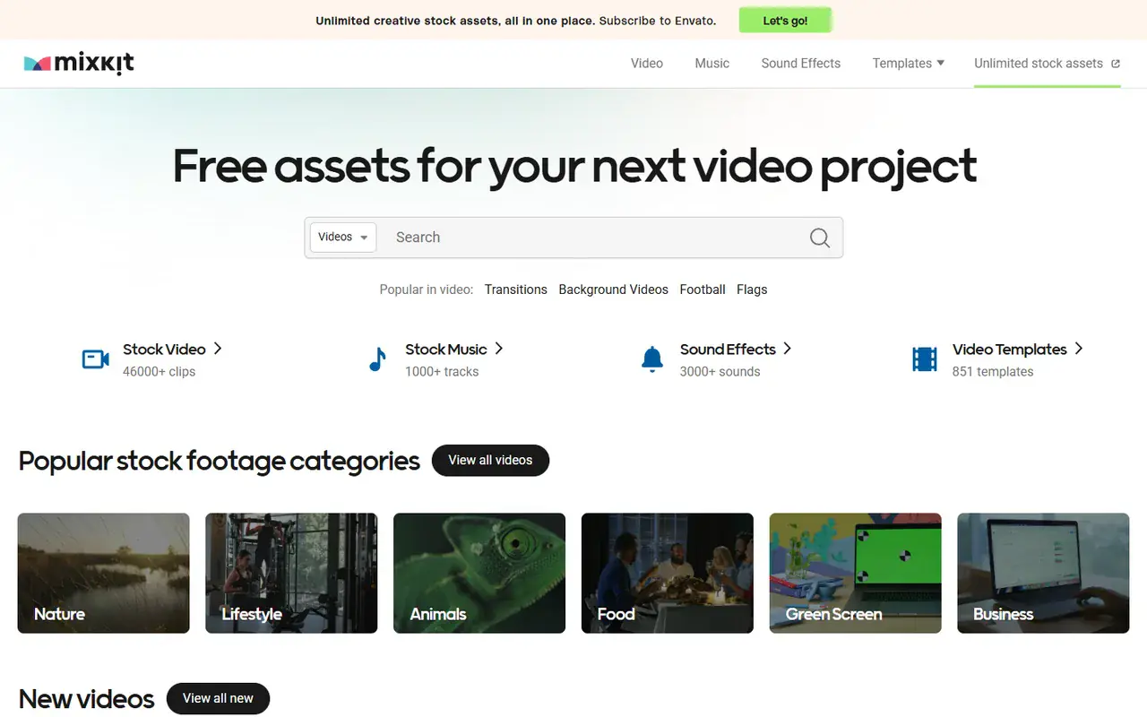Viewport: 1147px width, 717px height.
Task: Click the '851 templates' text
Action: 993,372
